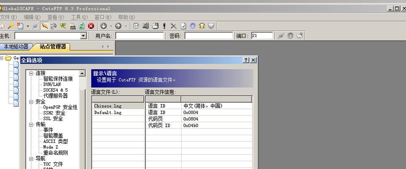Click the 密码 input field

(x=209, y=36)
